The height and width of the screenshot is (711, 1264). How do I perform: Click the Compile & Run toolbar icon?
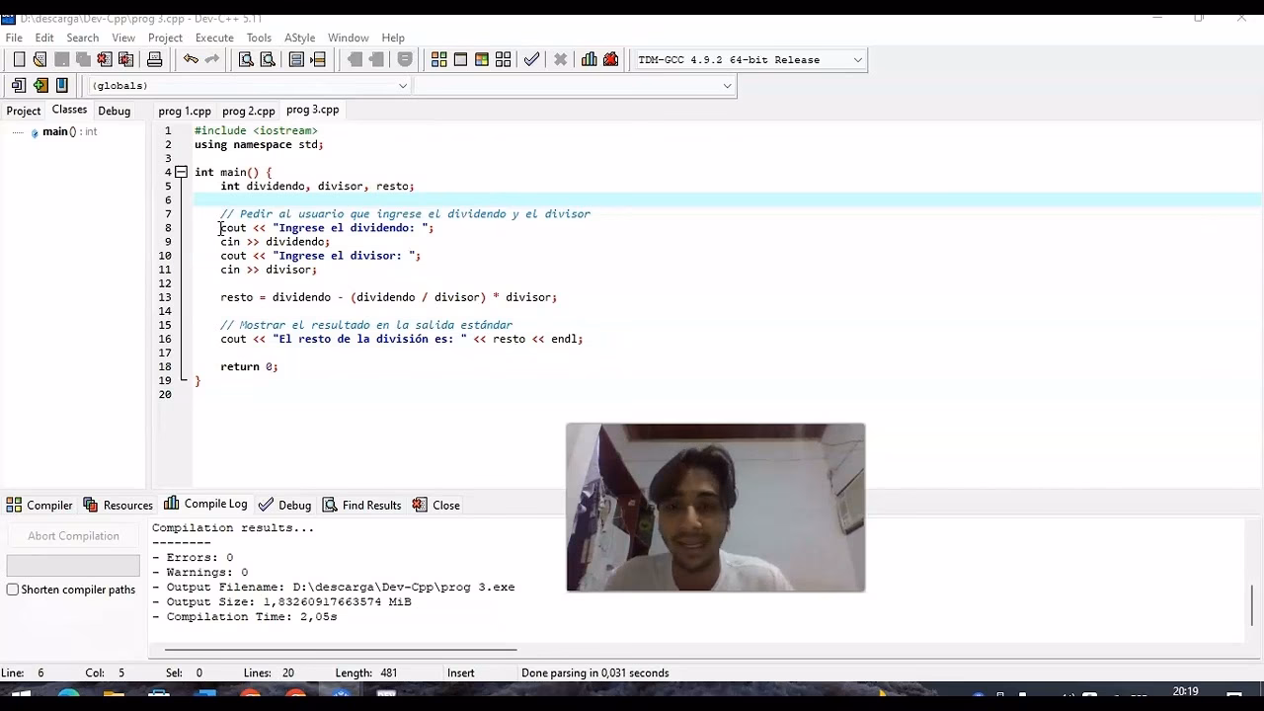[x=481, y=59]
